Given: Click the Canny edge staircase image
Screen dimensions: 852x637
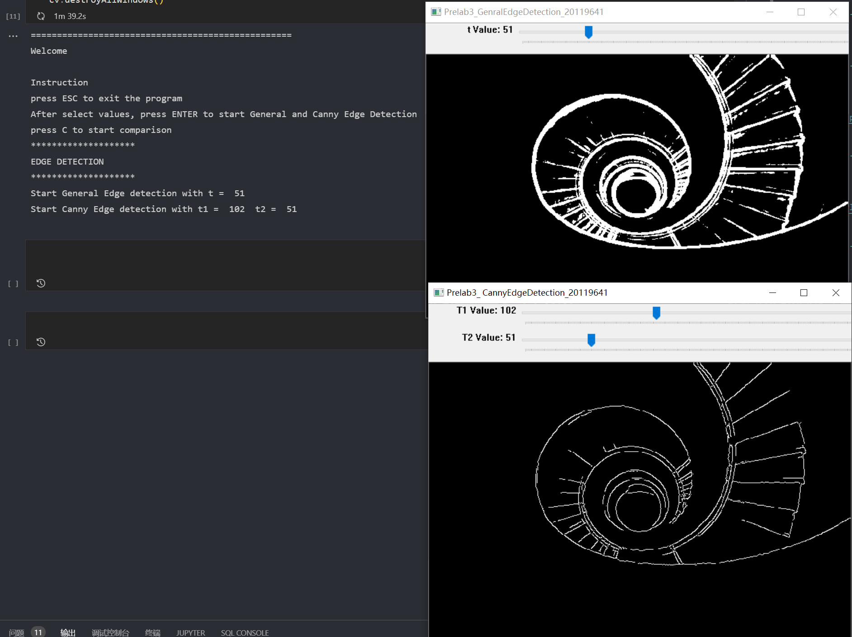Looking at the screenshot, I should point(640,499).
